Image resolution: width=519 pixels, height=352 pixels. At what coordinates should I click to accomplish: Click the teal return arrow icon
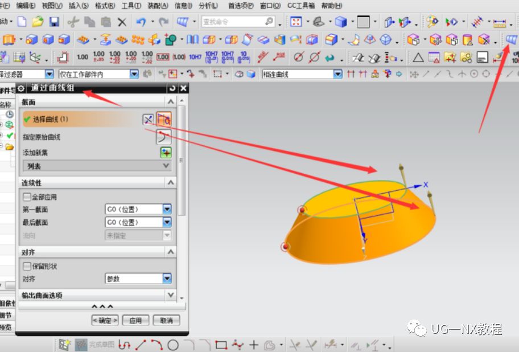click(x=329, y=58)
